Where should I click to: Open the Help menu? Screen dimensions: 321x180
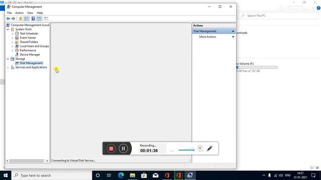pos(40,13)
